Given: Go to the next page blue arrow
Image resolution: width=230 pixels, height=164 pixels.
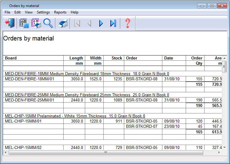Looking at the screenshot, I should coord(101,23).
